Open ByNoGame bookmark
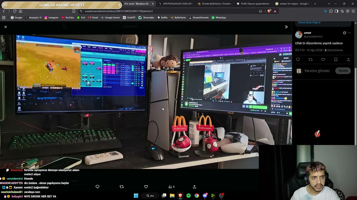 tap(178, 17)
